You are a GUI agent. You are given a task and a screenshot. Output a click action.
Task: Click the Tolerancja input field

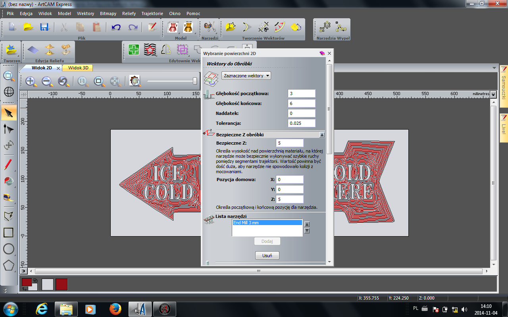pos(302,123)
